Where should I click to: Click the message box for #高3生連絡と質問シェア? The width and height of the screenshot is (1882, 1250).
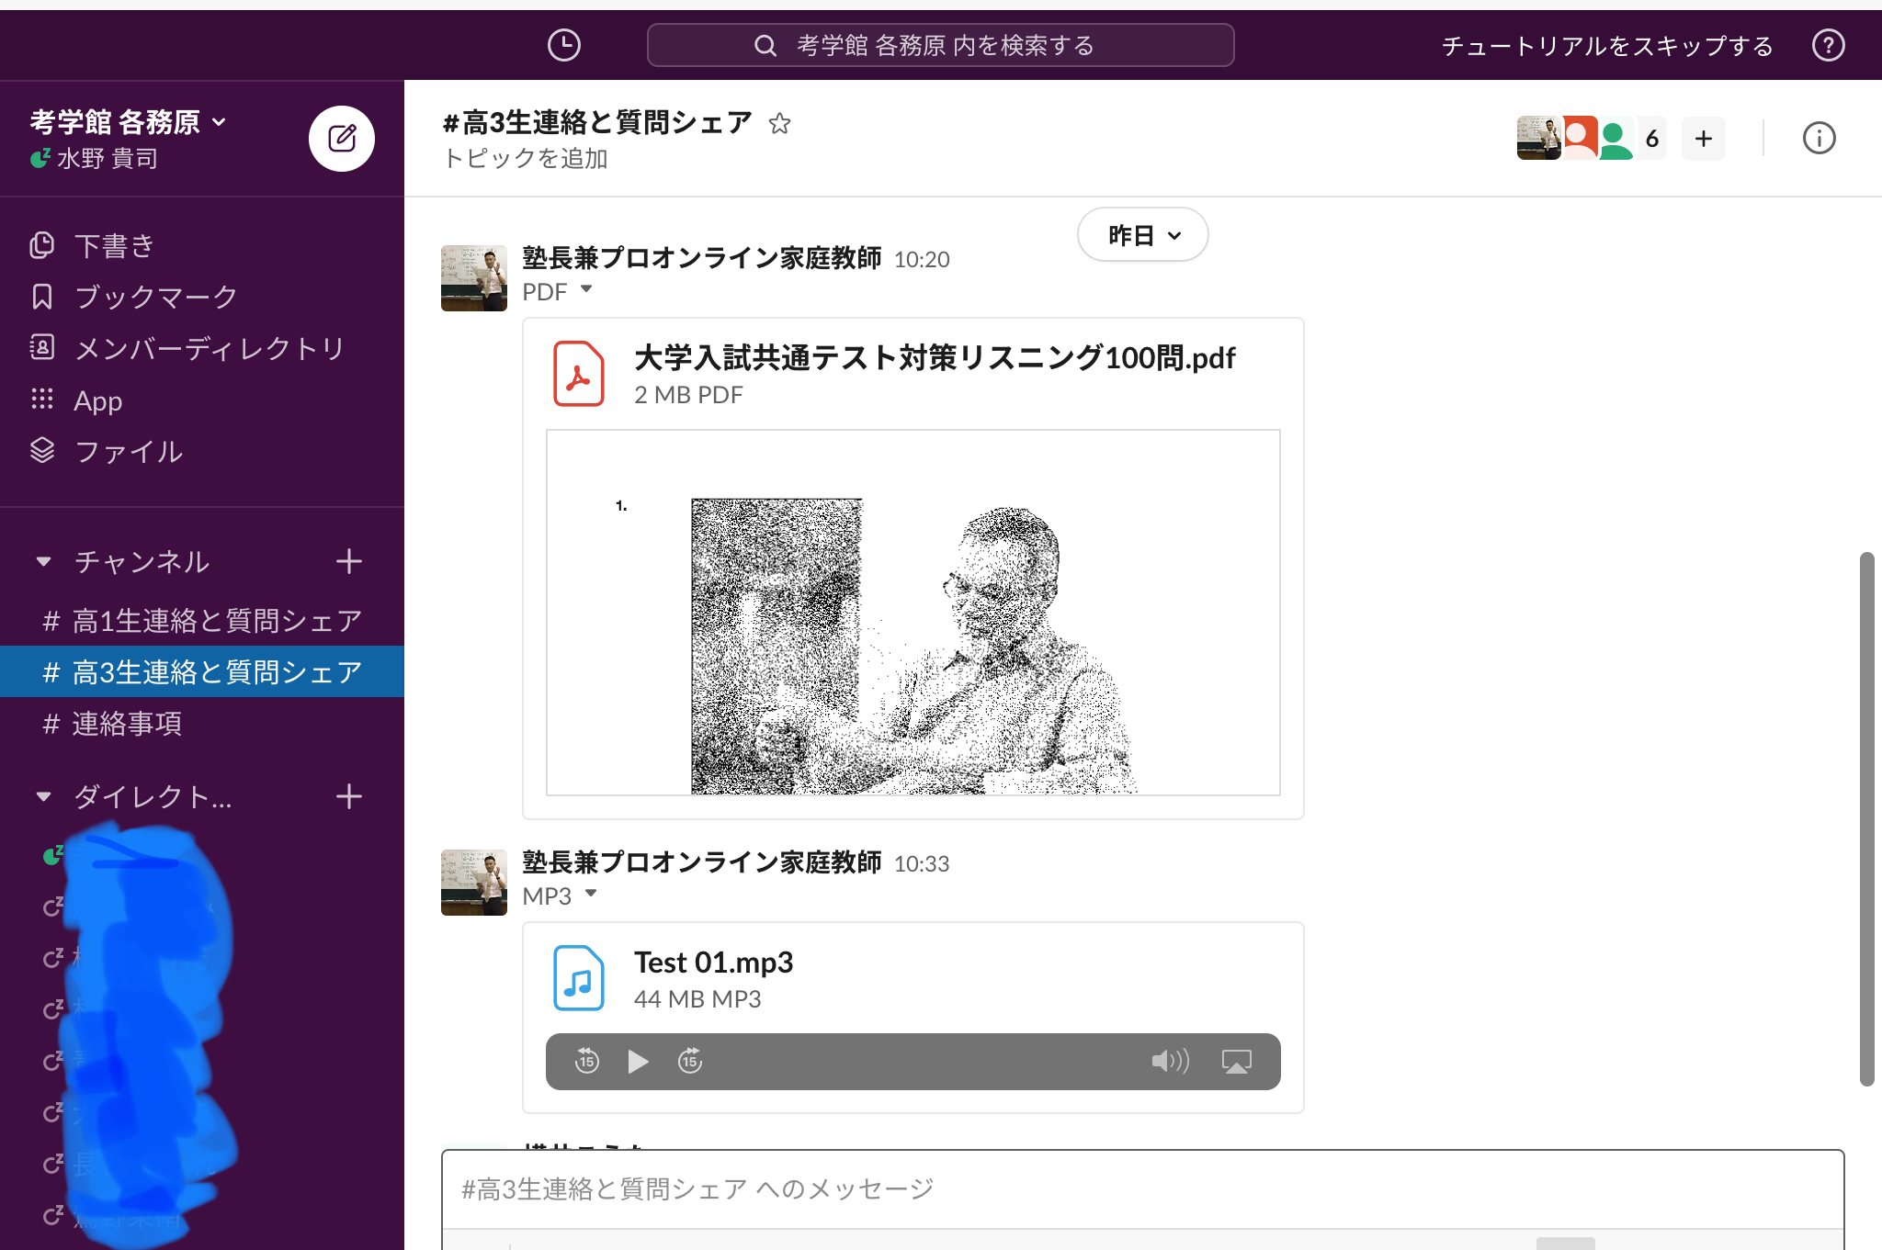coord(1142,1189)
